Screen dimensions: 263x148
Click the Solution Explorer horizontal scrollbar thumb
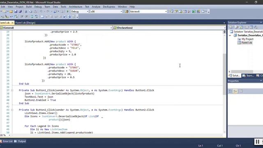pos(242,72)
